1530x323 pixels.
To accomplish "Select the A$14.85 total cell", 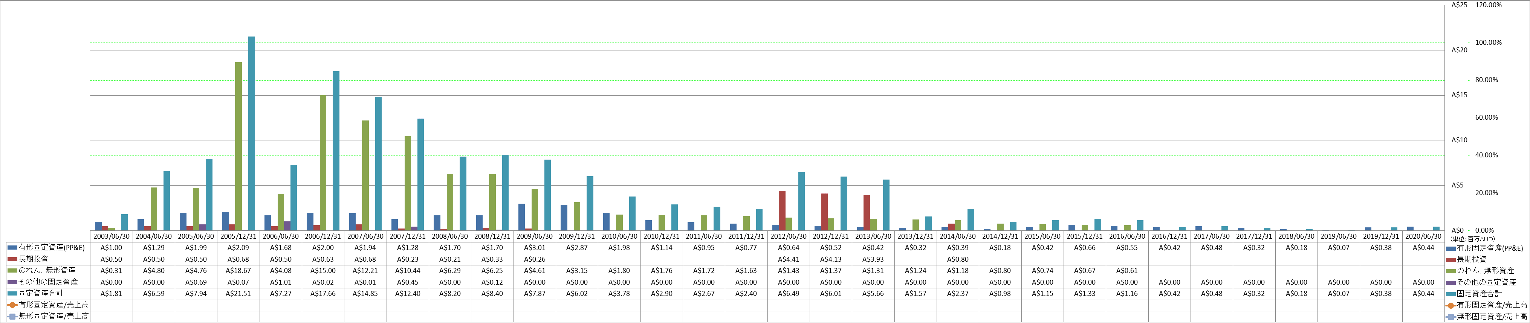I will pyautogui.click(x=365, y=293).
